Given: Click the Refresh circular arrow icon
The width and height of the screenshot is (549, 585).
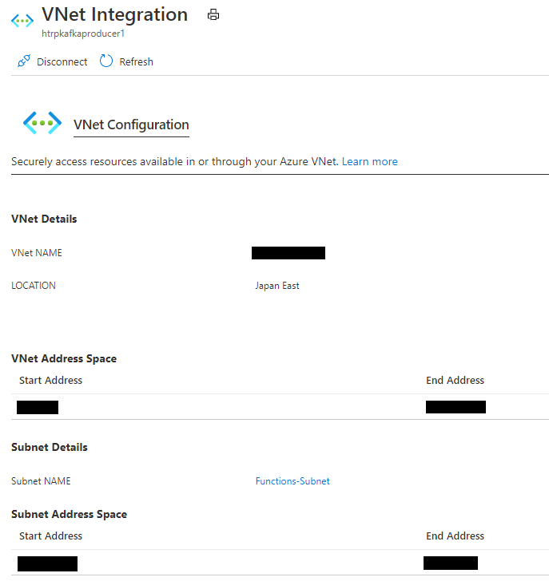Looking at the screenshot, I should pos(106,61).
